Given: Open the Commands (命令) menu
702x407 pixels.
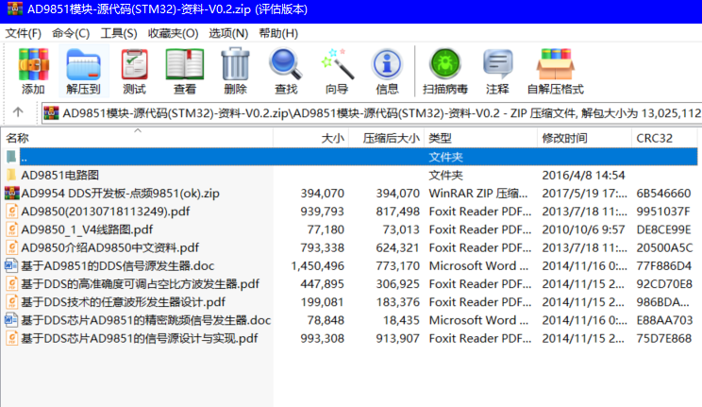Looking at the screenshot, I should tap(71, 33).
